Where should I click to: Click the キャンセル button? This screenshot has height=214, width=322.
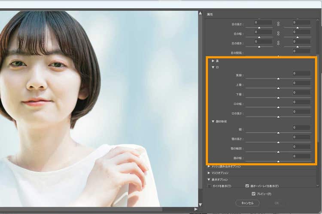(x=247, y=203)
